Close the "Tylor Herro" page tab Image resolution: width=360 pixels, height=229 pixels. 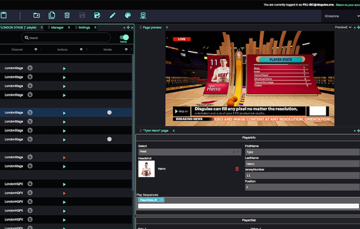(x=174, y=131)
